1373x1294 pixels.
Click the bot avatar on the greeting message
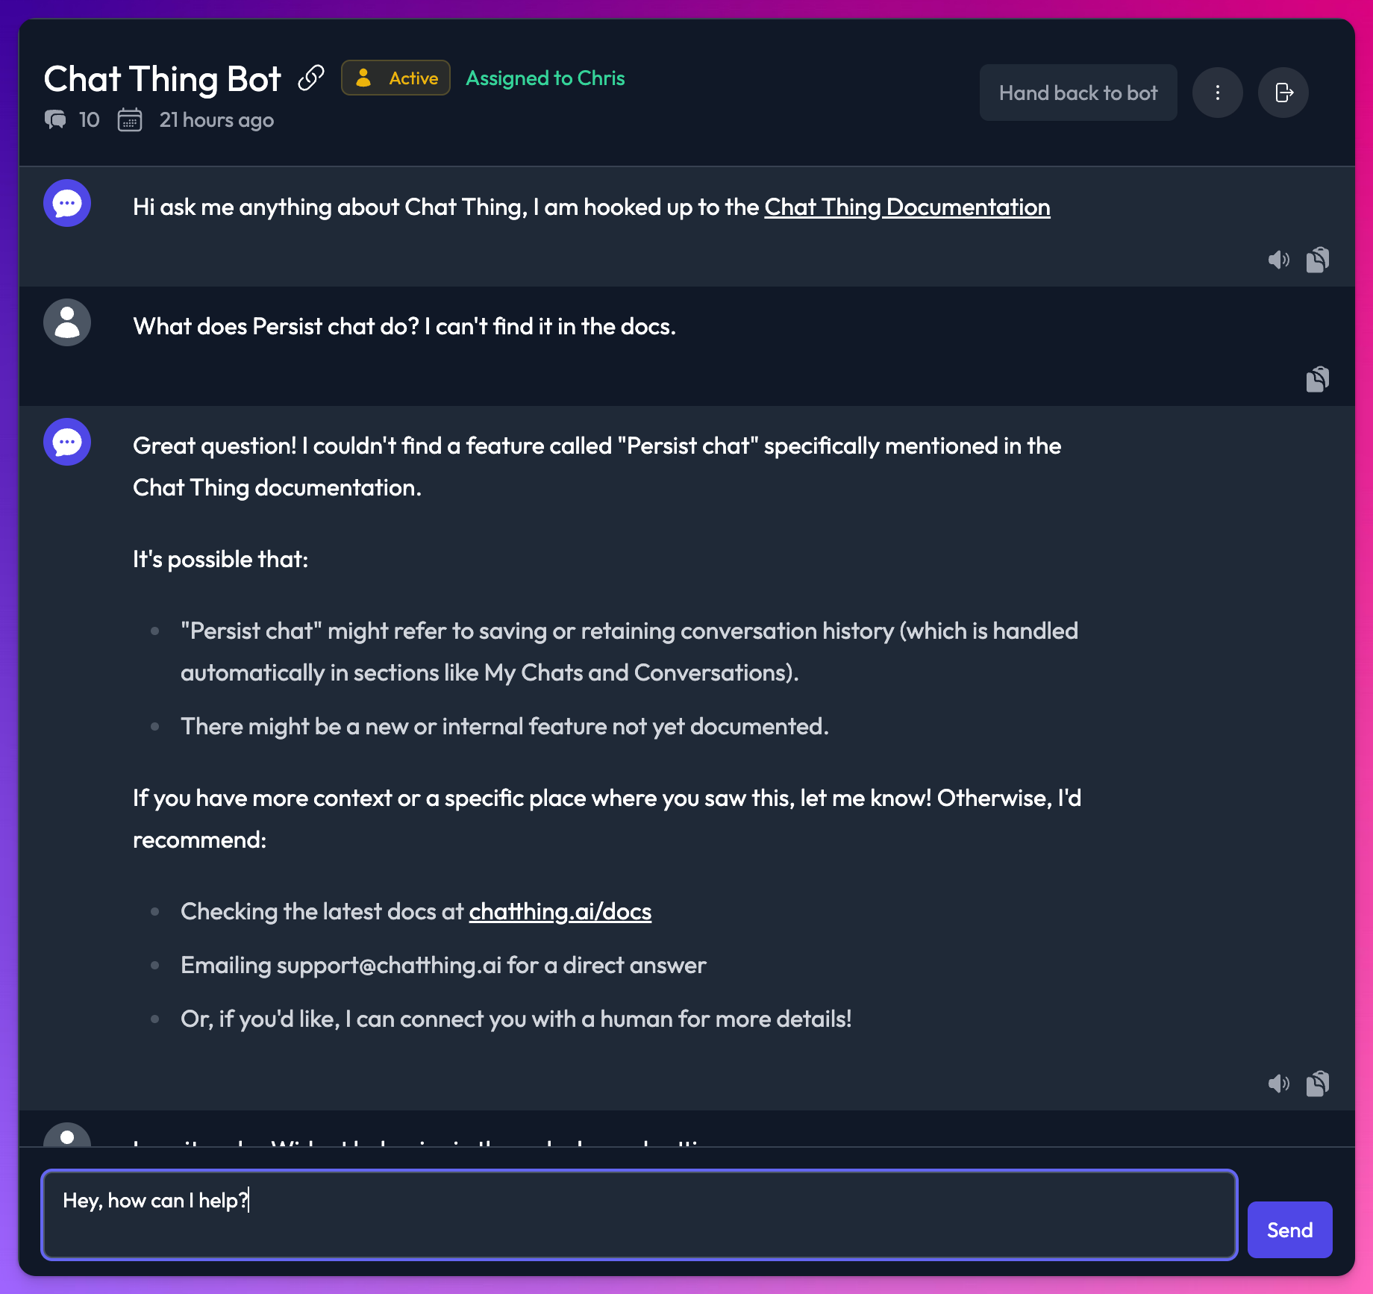(66, 202)
